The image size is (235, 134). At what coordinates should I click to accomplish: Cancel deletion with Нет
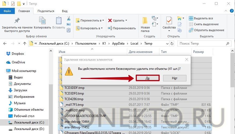click(x=175, y=78)
